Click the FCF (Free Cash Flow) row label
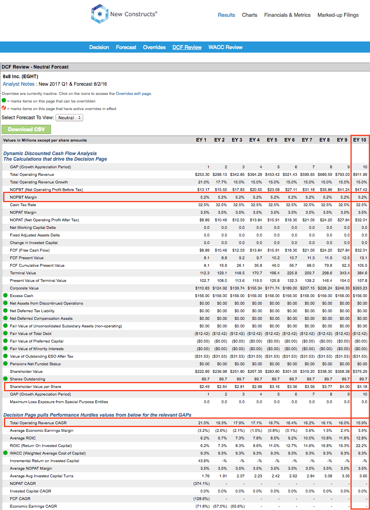 29,250
